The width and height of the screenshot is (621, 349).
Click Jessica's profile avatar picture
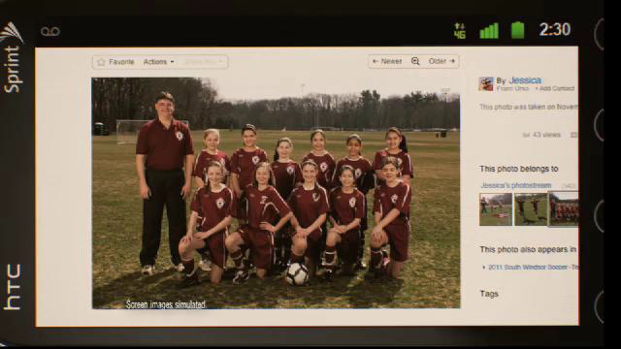click(x=486, y=84)
